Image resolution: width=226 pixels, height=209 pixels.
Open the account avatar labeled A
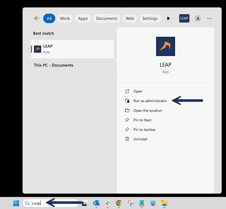pyautogui.click(x=197, y=19)
